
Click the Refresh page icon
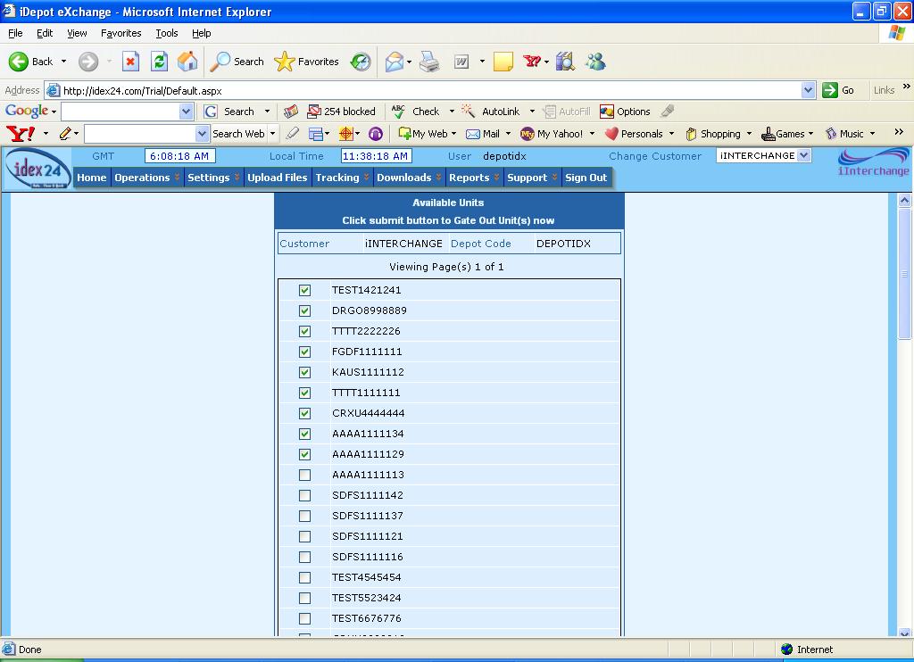(159, 62)
